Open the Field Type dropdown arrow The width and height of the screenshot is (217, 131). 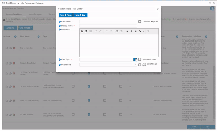tap(135, 60)
